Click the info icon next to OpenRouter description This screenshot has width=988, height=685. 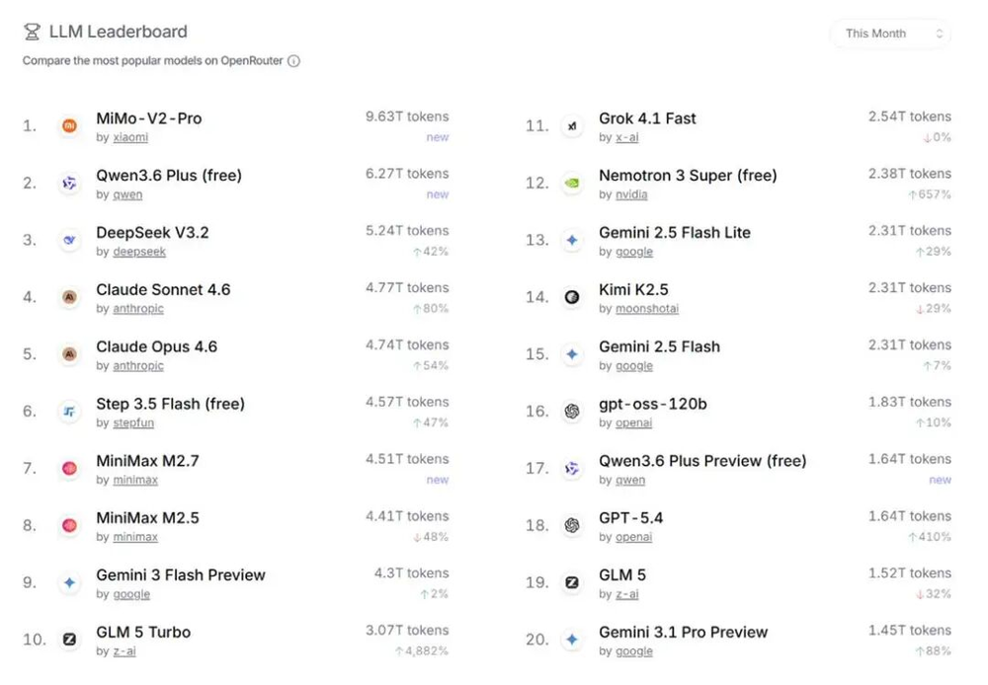pyautogui.click(x=293, y=61)
